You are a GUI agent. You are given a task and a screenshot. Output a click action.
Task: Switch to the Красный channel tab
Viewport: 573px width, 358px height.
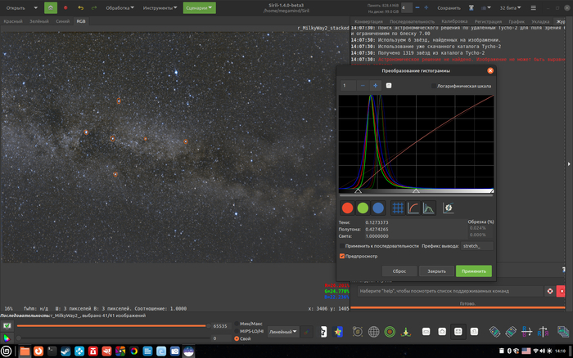click(13, 20)
